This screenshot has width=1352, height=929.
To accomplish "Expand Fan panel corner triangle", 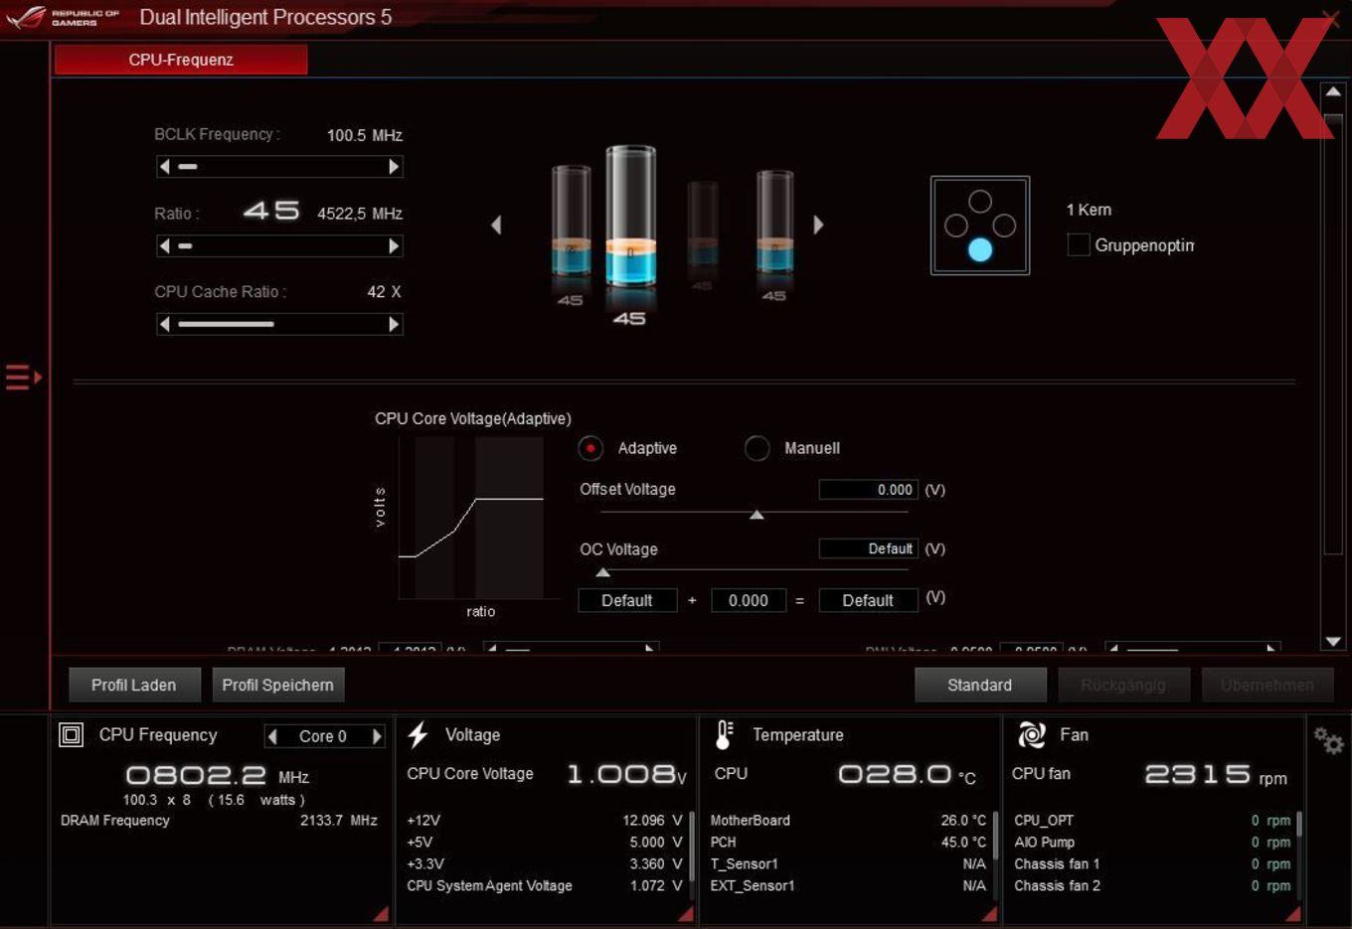I will 1292,913.
